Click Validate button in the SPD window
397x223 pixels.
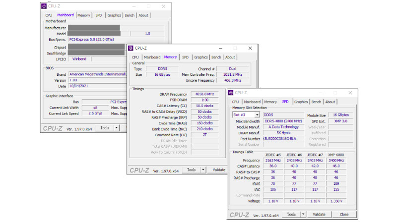click(x=319, y=215)
